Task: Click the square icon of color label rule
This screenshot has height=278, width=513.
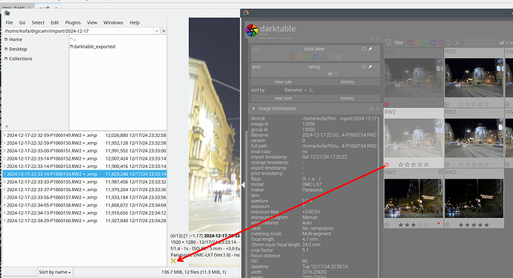Action: click(x=364, y=49)
